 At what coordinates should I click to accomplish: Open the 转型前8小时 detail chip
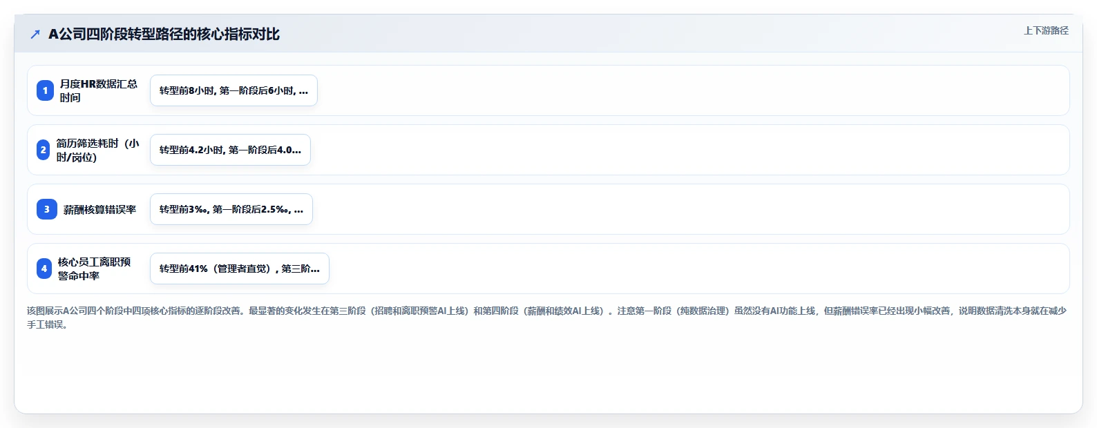point(233,90)
